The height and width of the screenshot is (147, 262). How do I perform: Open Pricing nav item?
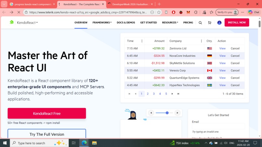188,22
